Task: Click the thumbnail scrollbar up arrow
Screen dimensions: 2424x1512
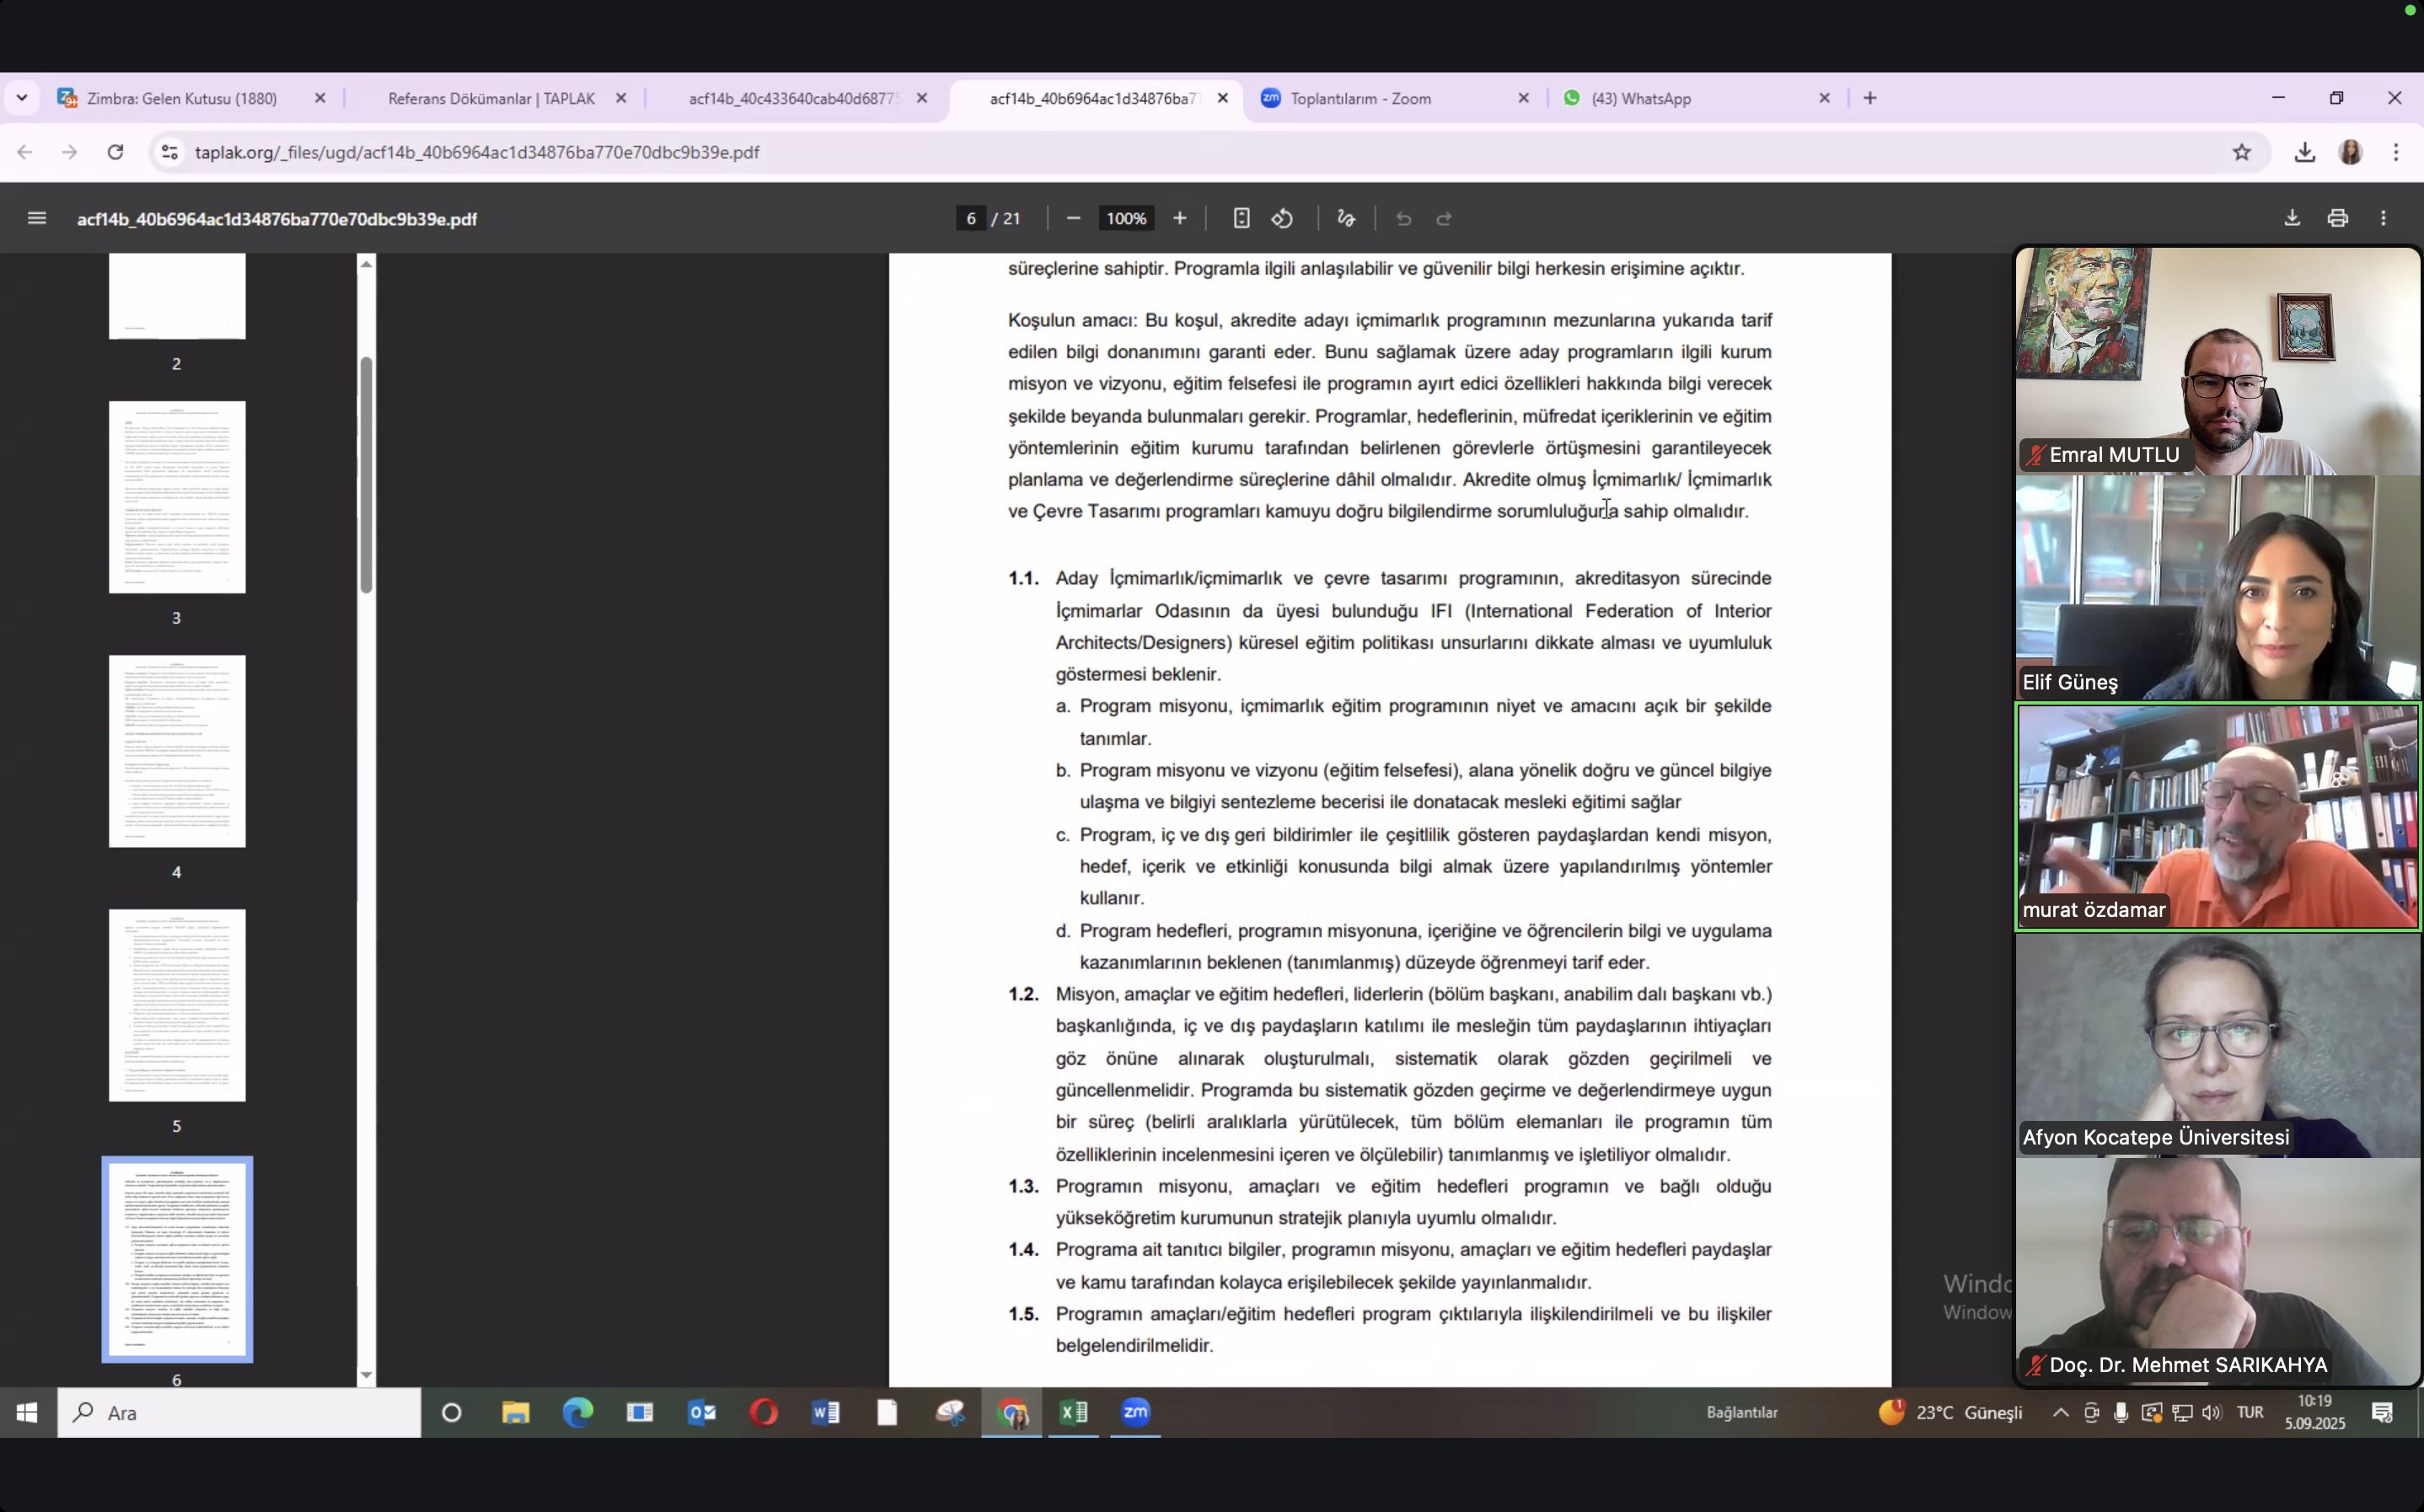Action: point(366,264)
